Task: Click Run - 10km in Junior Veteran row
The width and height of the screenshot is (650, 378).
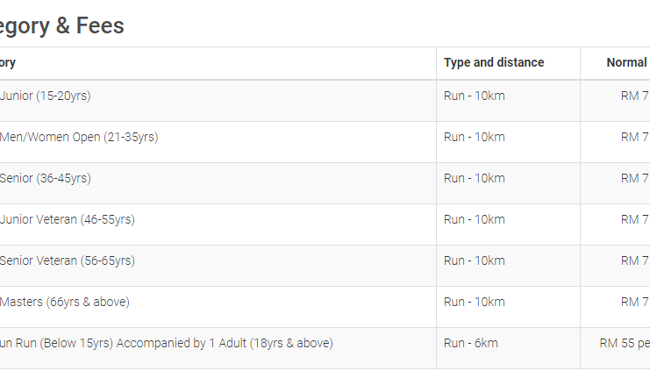Action: pyautogui.click(x=475, y=219)
